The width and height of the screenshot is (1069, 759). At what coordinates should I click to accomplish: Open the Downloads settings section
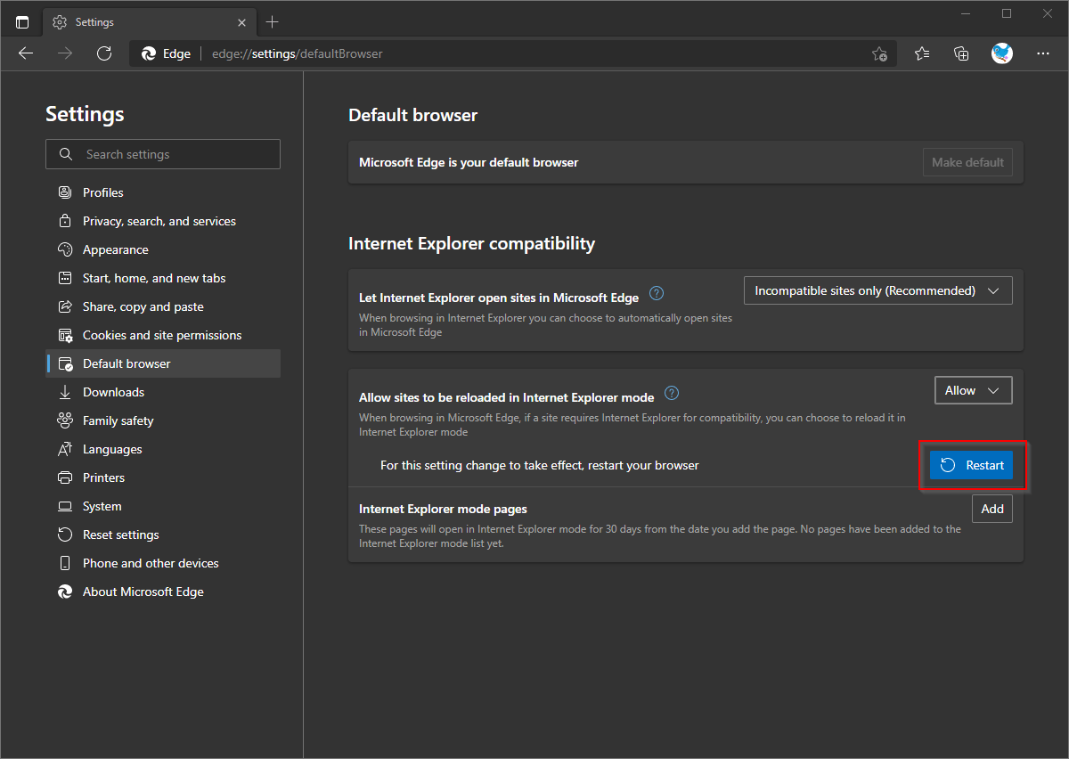[112, 391]
